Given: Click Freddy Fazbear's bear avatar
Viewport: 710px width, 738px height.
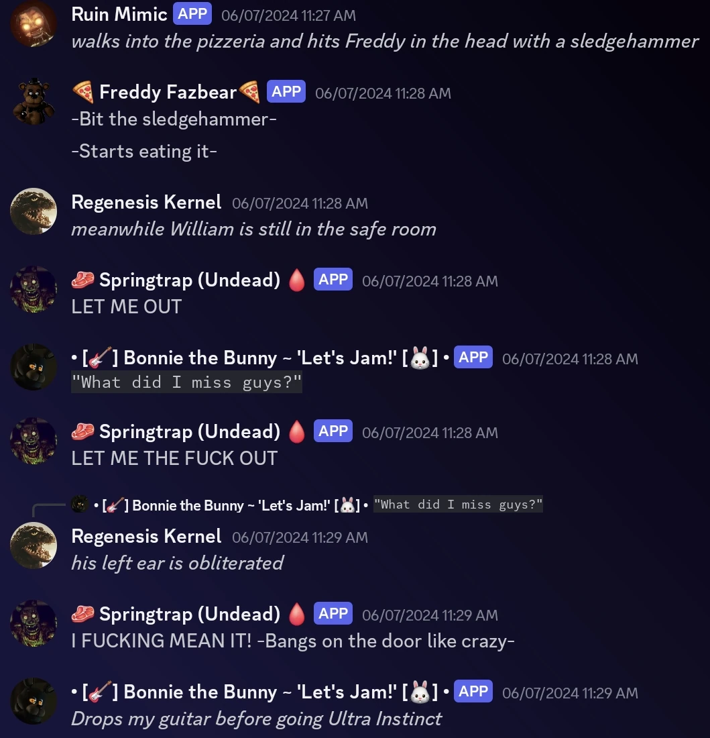Looking at the screenshot, I should coord(34,101).
